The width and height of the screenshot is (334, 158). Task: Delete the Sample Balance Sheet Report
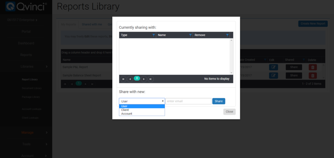[312, 75]
